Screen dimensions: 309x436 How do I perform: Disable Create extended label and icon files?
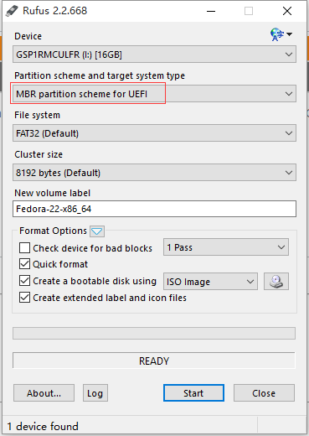pos(24,298)
